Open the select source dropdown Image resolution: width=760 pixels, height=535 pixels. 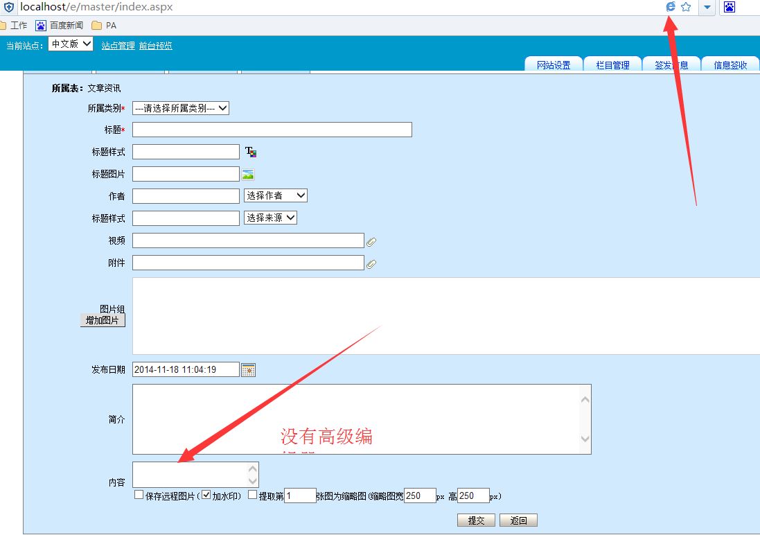coord(270,218)
